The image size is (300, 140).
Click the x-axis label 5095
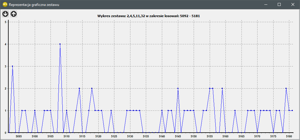click(19, 136)
